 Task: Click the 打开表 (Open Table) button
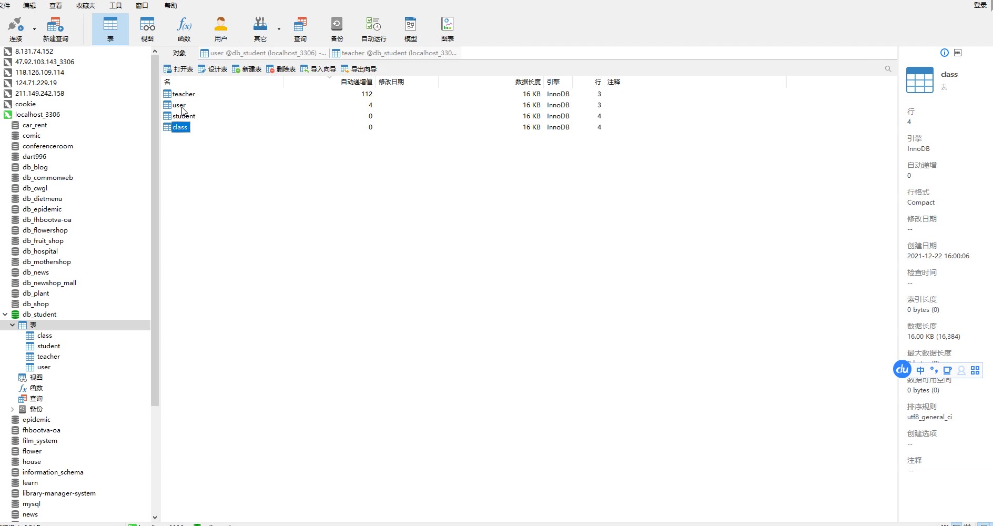(x=178, y=69)
